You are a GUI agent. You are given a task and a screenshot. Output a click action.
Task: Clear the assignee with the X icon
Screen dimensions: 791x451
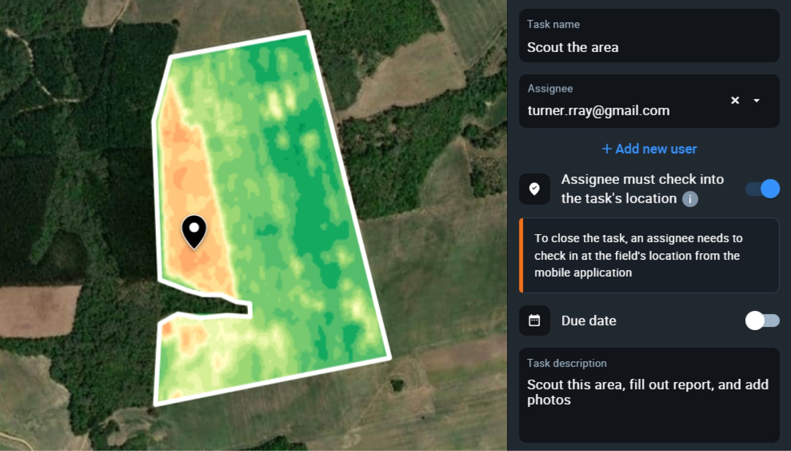pos(735,100)
